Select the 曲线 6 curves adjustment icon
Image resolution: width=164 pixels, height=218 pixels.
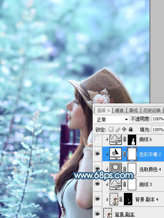(x=116, y=139)
